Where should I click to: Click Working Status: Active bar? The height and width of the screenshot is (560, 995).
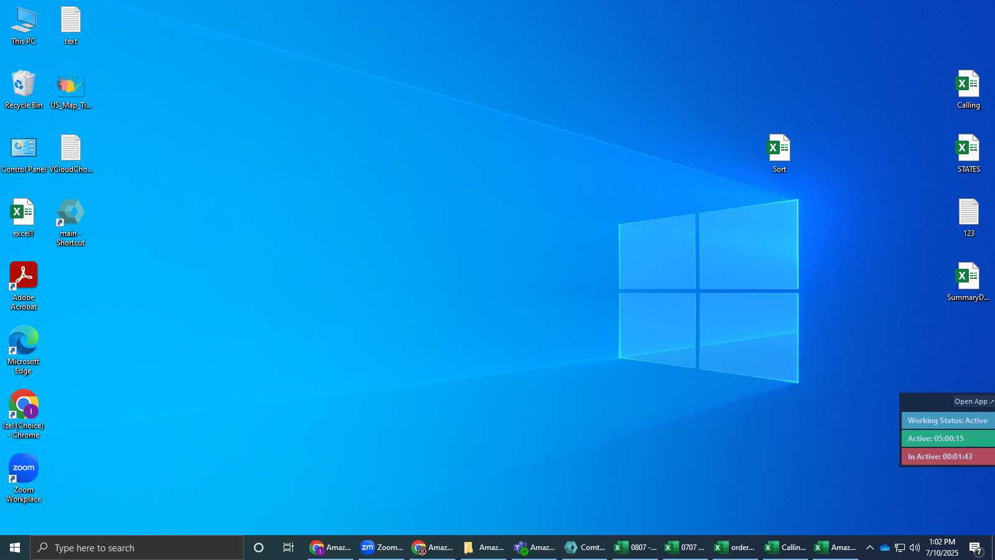pos(948,421)
